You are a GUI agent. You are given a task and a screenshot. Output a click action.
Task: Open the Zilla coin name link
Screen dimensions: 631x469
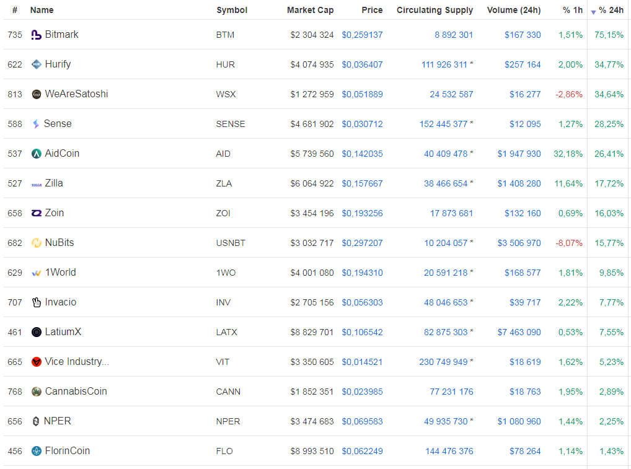coord(54,183)
